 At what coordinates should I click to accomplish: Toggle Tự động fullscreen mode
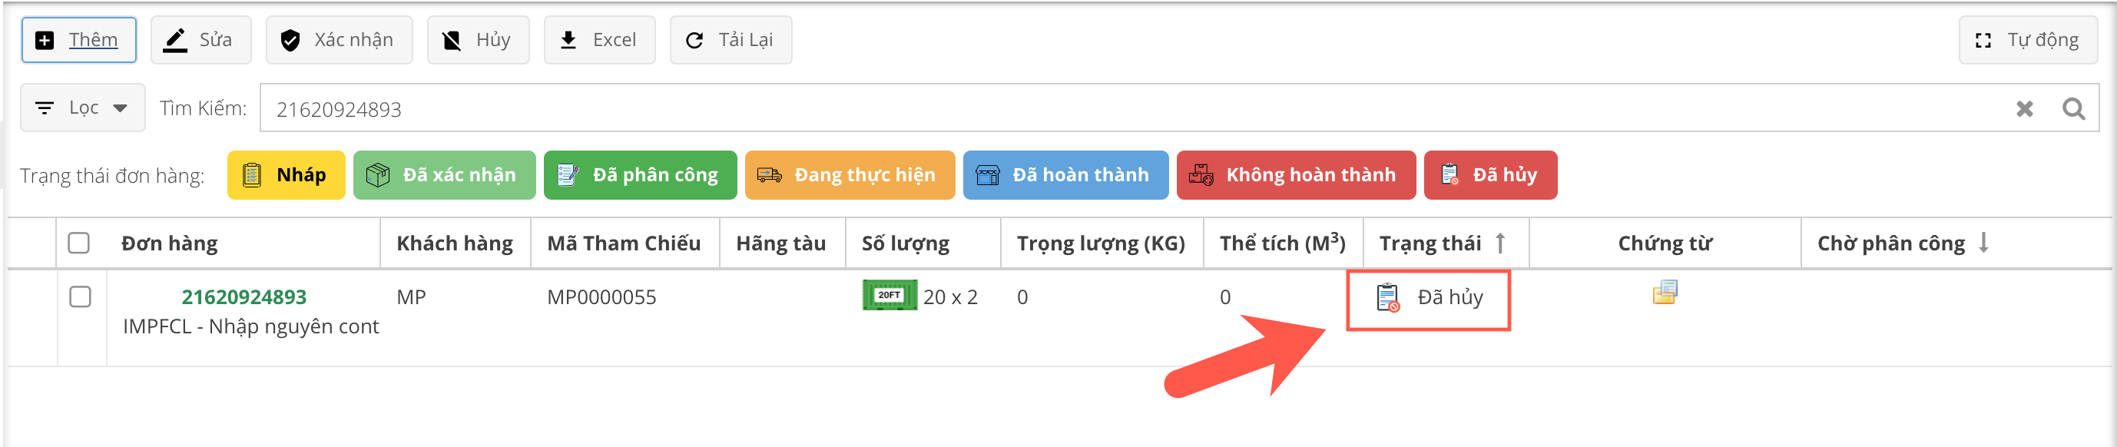coord(2026,40)
